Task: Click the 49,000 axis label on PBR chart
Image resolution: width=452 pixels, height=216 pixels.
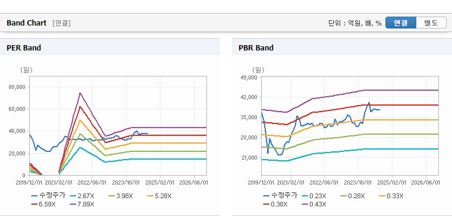Action: (250, 77)
